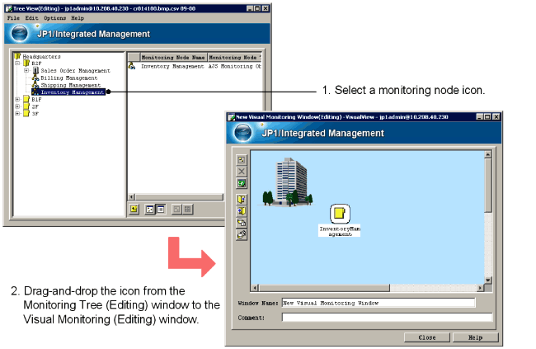Select Billing Management tree item
The height and width of the screenshot is (349, 536).
pyautogui.click(x=69, y=78)
